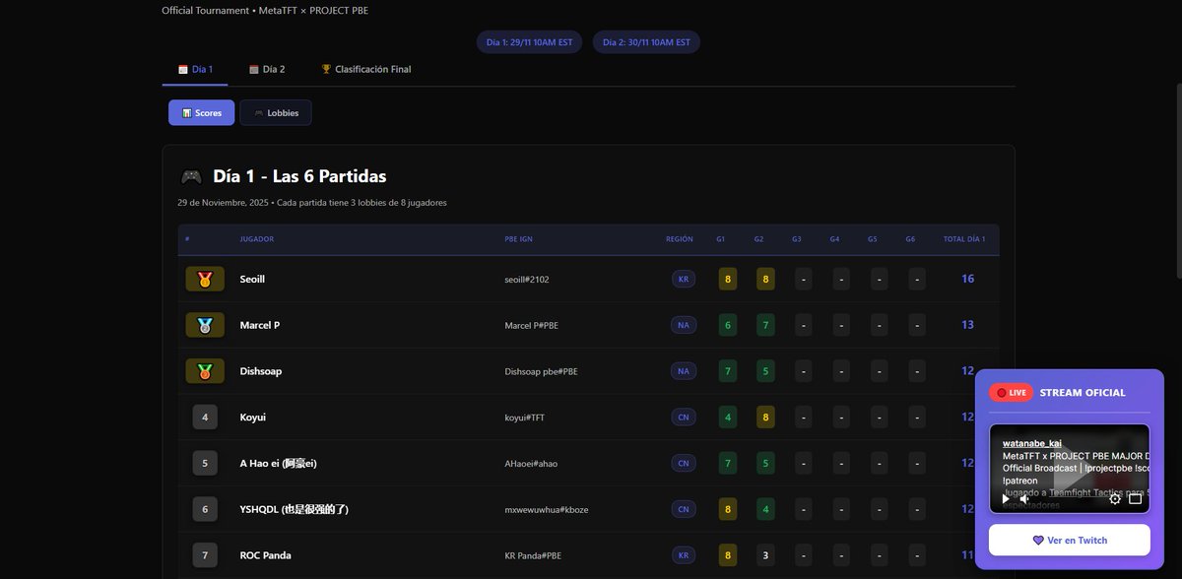
Task: Click the game controller icon beside Día 1 heading
Action: (x=191, y=177)
